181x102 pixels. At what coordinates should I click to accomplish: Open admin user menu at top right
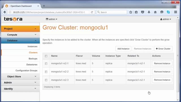[166, 19]
